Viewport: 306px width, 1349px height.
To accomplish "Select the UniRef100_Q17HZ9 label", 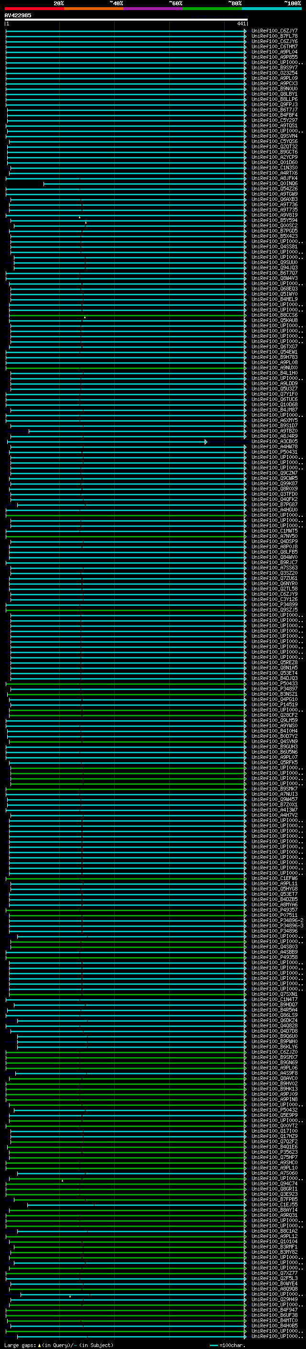I will [274, 1136].
